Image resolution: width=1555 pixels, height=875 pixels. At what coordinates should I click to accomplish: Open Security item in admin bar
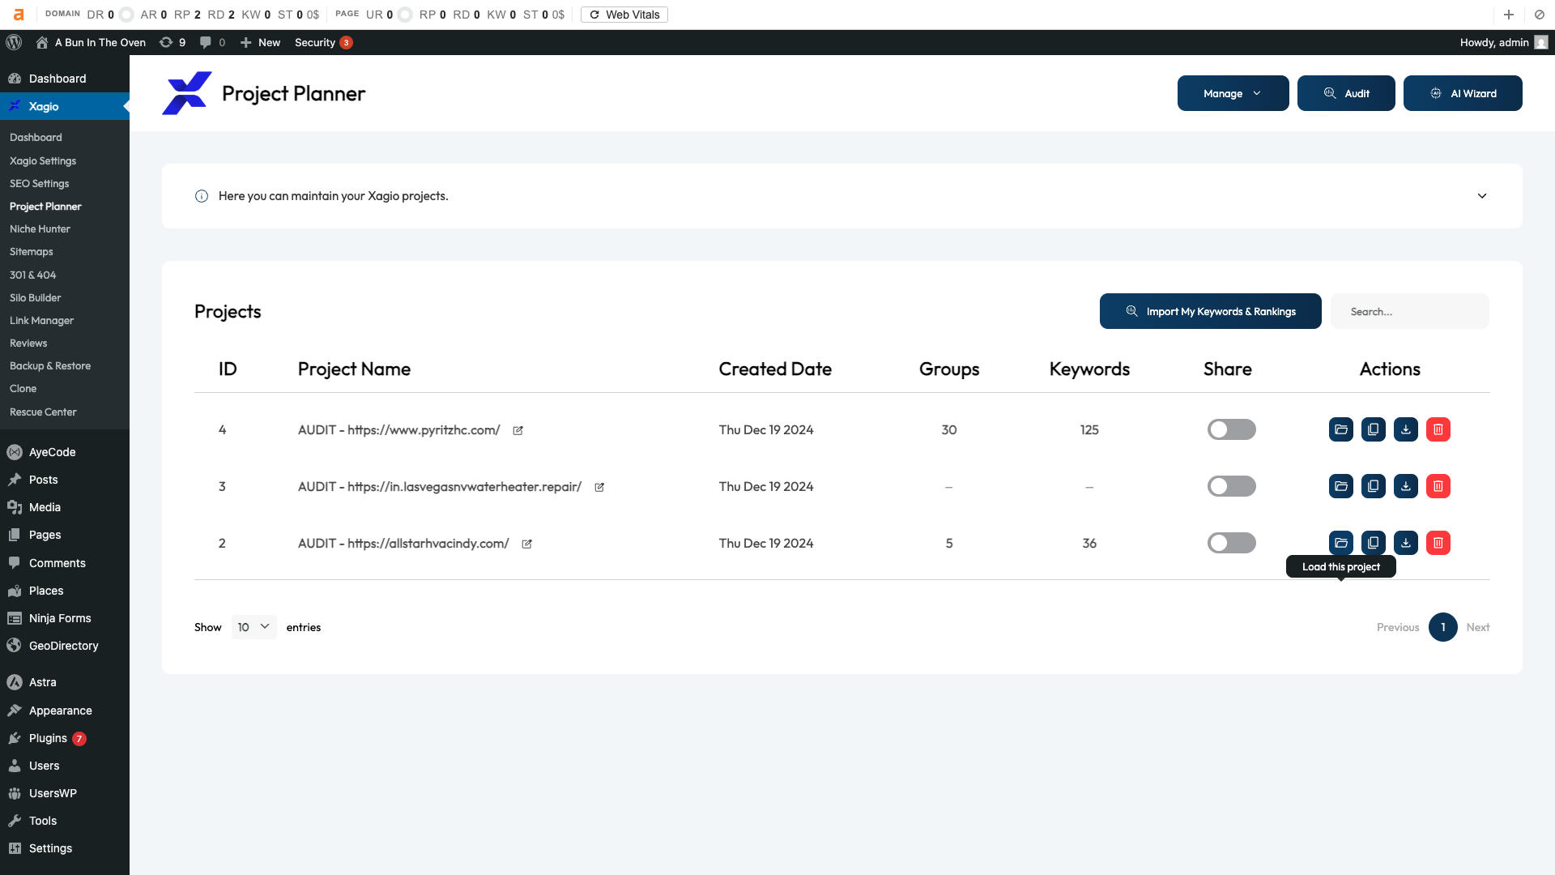click(323, 42)
